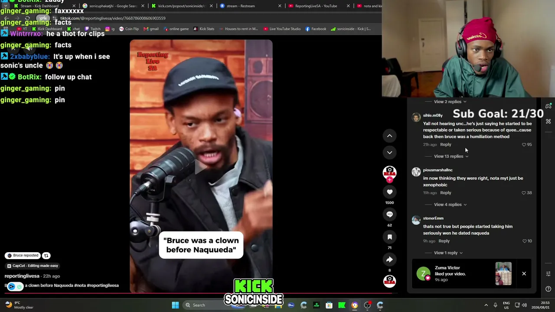Viewport: 555px width, 312px height.
Task: Close the stream - Restream tab
Action: coord(280,6)
